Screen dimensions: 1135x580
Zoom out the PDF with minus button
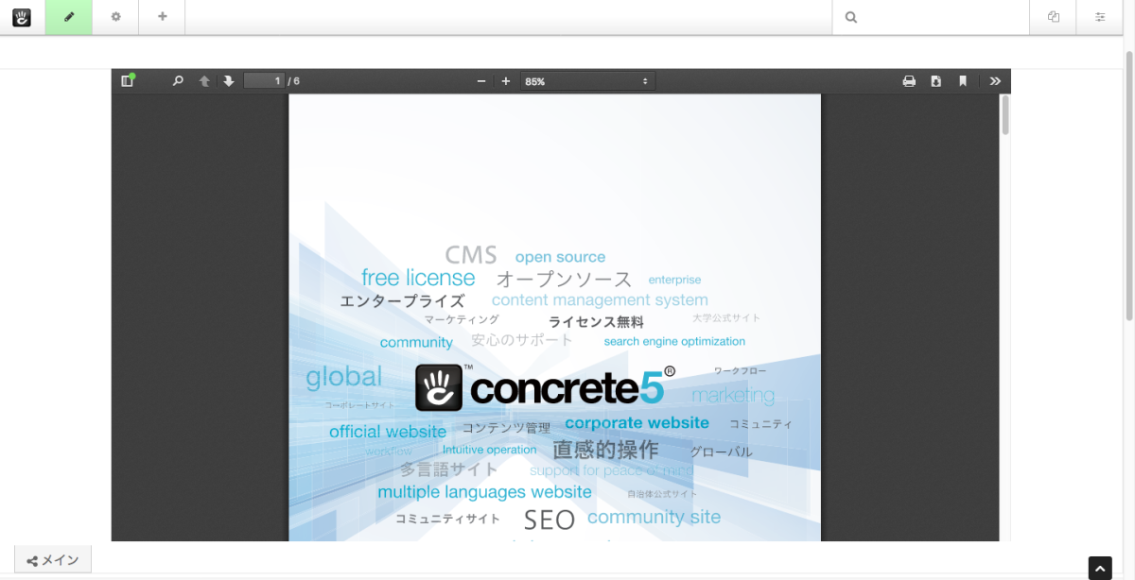pos(481,81)
